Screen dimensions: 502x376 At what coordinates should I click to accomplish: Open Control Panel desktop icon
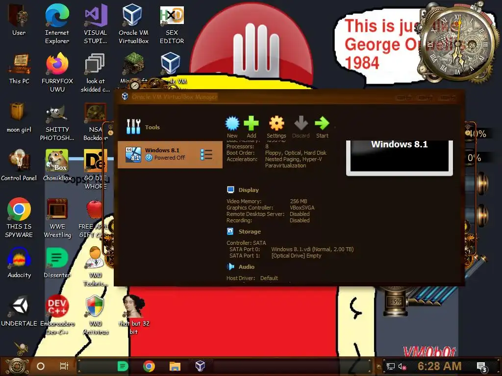click(x=19, y=165)
